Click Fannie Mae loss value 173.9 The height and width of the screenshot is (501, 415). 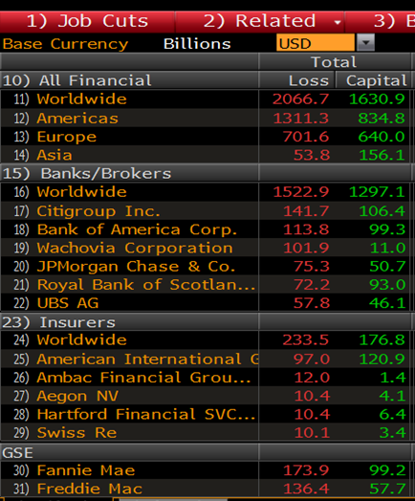pyautogui.click(x=306, y=470)
